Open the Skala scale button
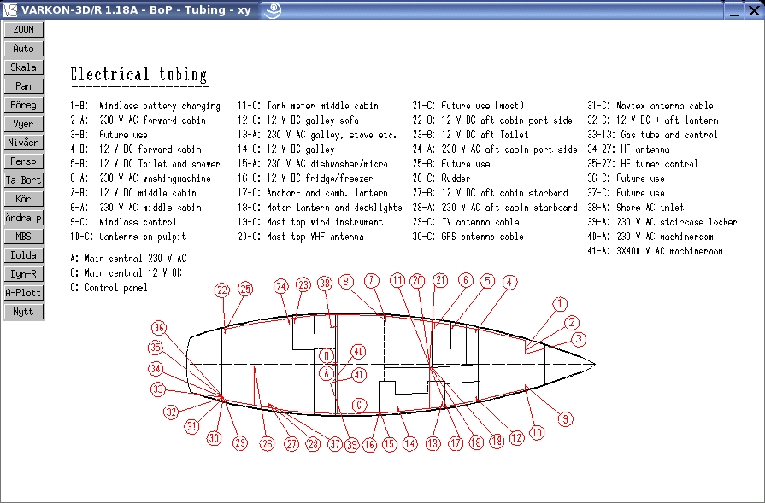Screen dimensions: 765x503 point(23,67)
